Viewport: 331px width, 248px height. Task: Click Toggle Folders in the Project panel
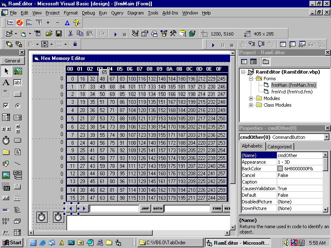pos(266,62)
